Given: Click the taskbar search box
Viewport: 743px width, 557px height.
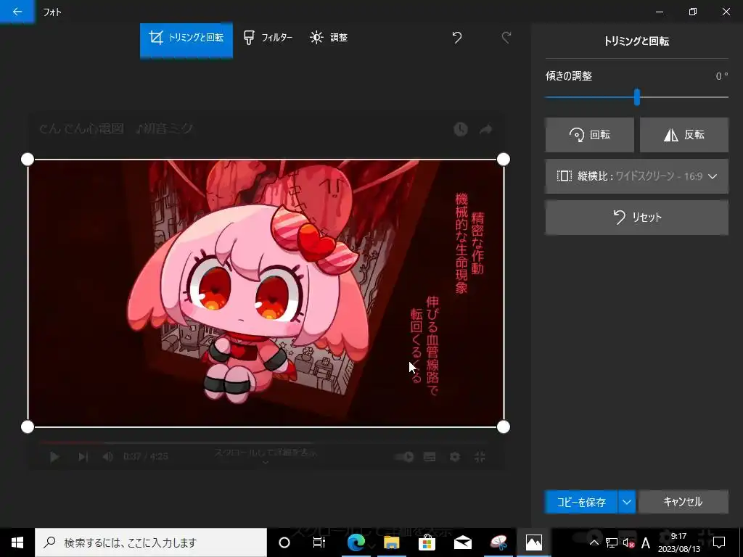Looking at the screenshot, I should [x=151, y=542].
